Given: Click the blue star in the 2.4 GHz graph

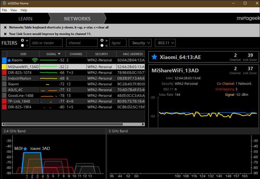Looking at the screenshot, I should click(25, 149).
